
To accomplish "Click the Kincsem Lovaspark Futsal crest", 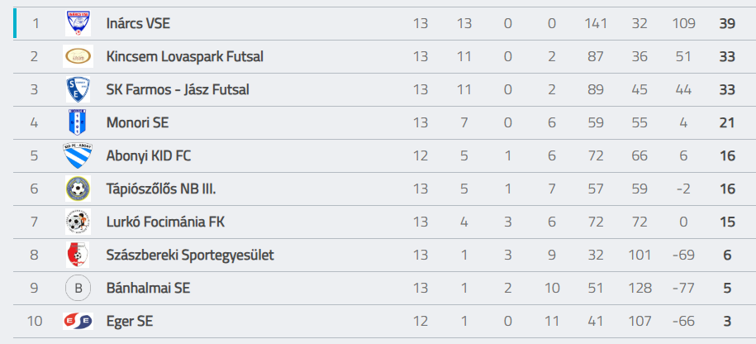I will tap(78, 56).
